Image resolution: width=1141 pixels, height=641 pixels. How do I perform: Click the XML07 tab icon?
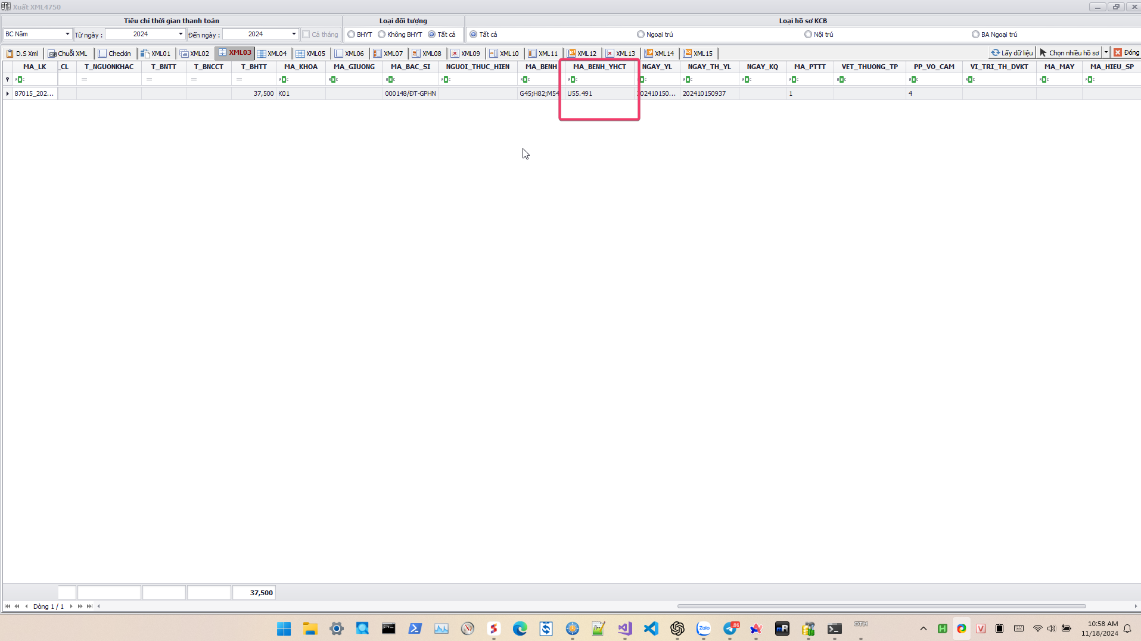click(378, 54)
